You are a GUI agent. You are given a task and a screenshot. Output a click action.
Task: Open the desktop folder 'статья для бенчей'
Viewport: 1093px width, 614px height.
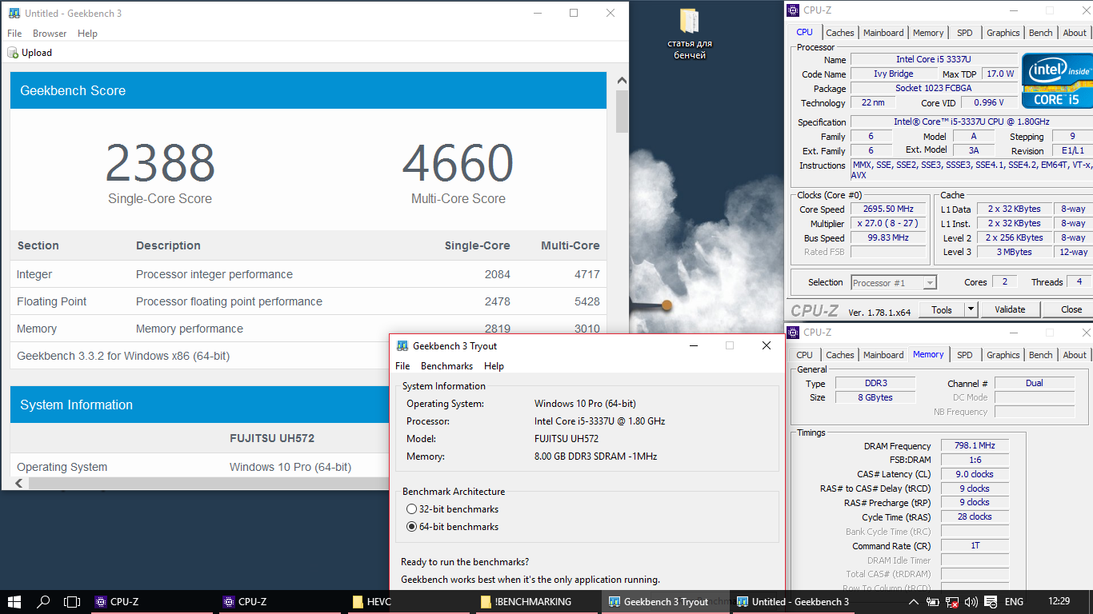689,34
